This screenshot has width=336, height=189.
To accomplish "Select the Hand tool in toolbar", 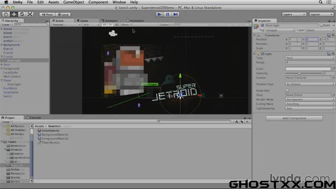I will pyautogui.click(x=6, y=14).
